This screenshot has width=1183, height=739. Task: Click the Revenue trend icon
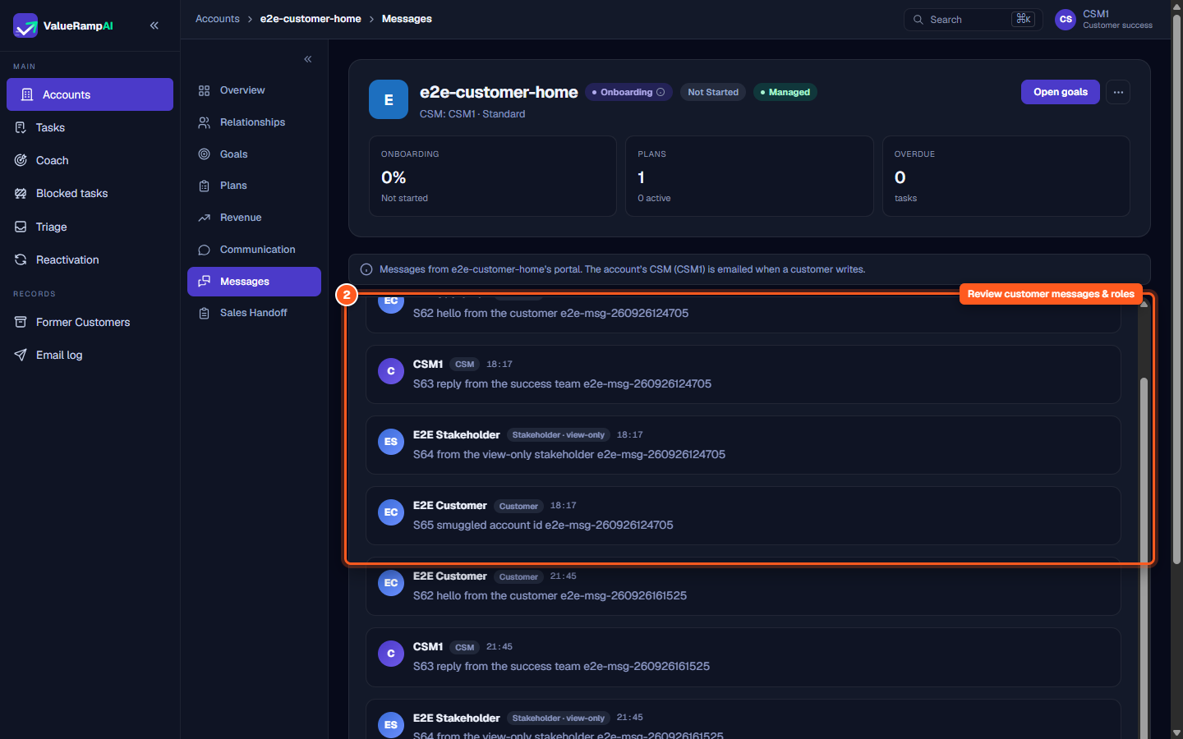(204, 218)
